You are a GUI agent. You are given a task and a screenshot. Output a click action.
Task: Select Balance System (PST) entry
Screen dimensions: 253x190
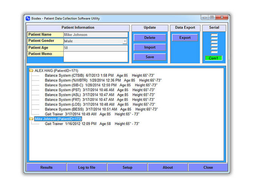(100, 90)
